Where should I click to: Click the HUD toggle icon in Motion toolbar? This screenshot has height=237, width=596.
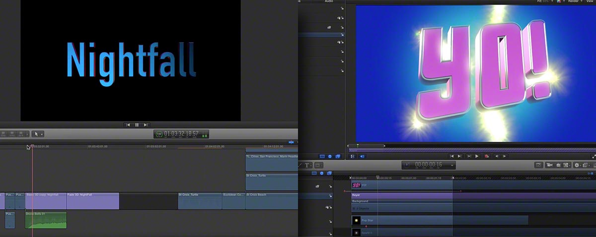[538, 165]
